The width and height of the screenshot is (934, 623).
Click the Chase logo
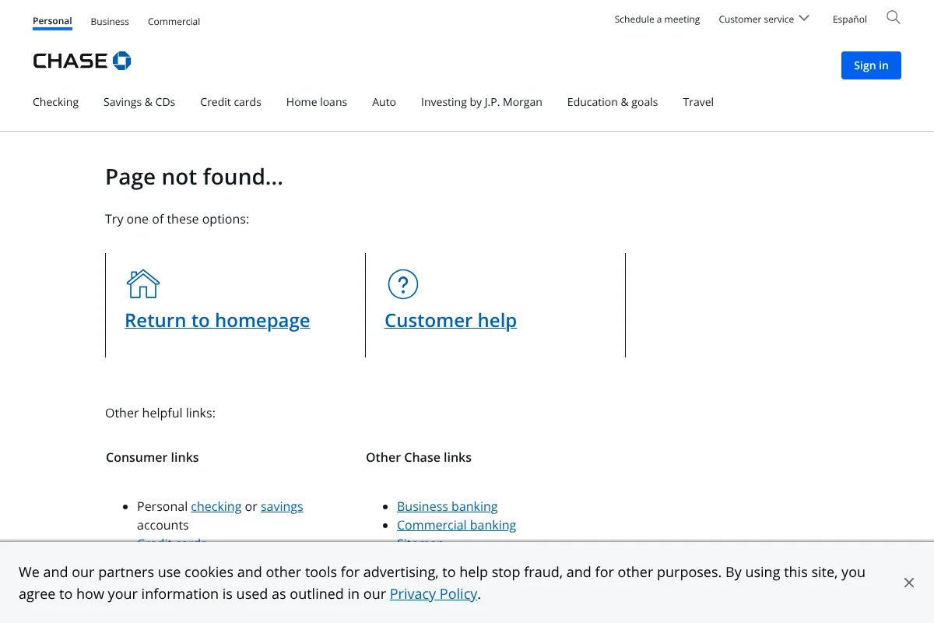click(x=82, y=60)
